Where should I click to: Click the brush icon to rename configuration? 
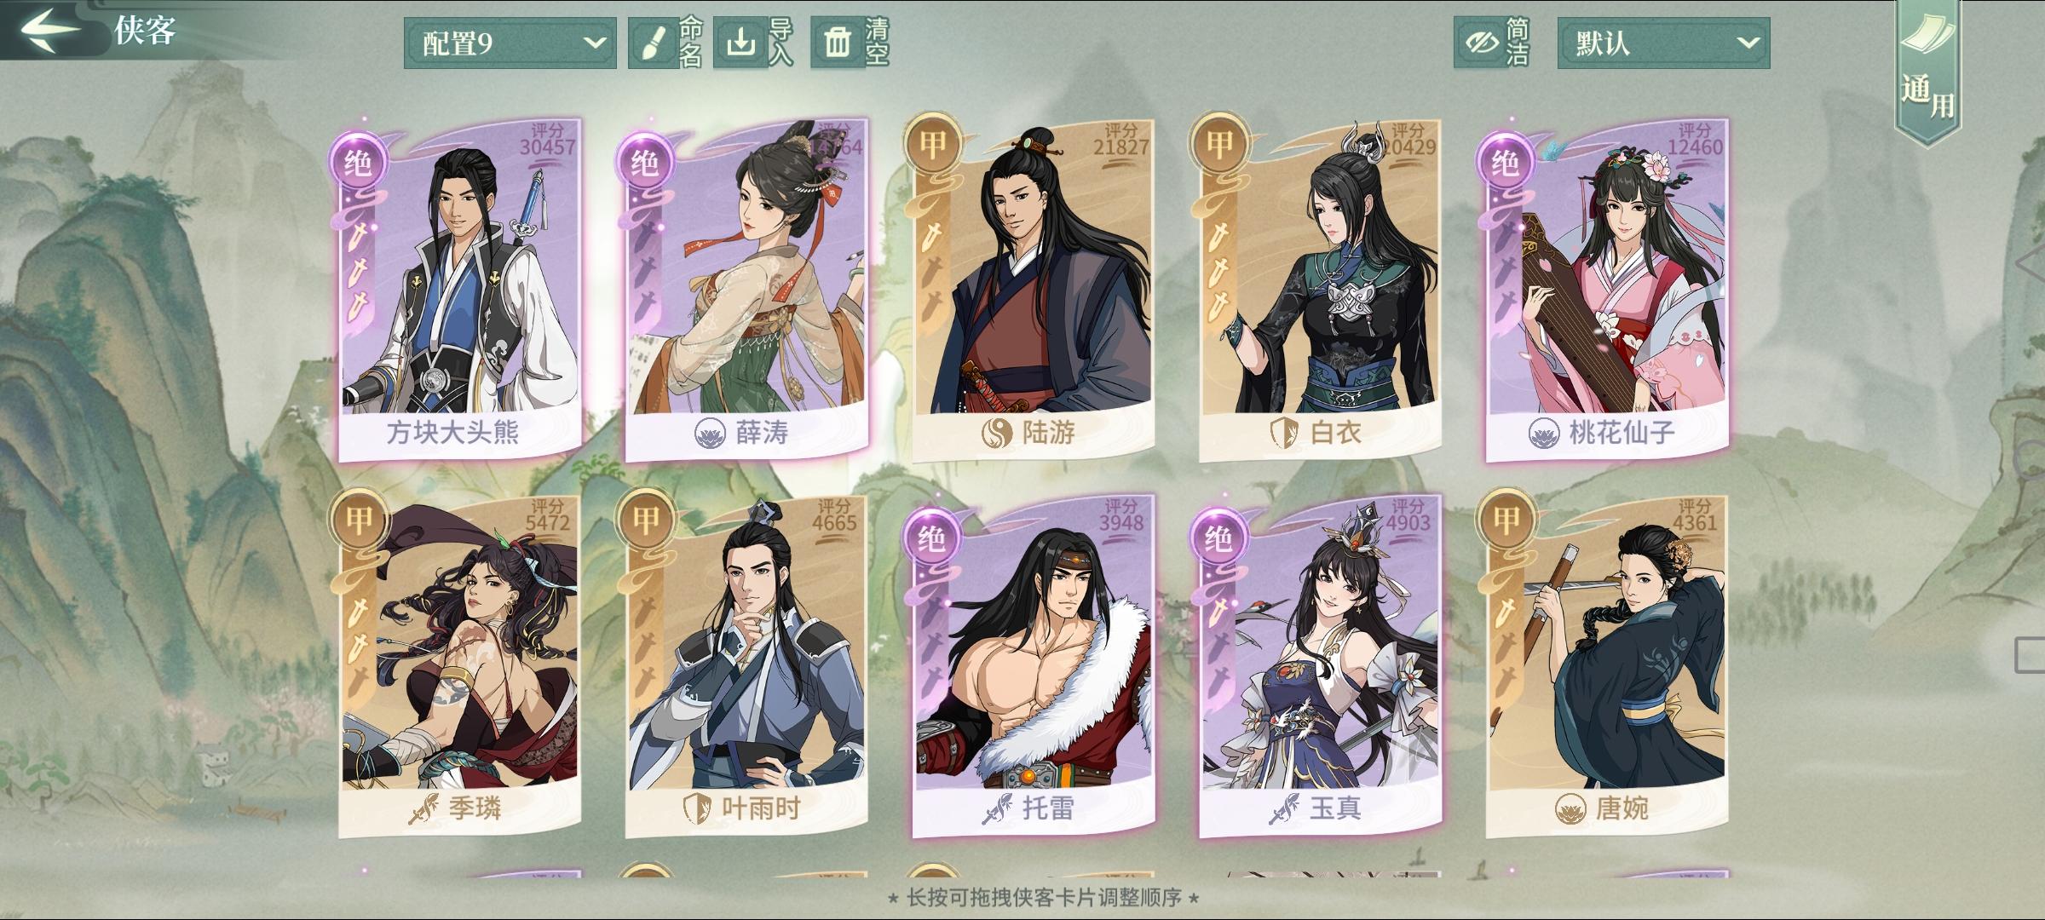coord(653,43)
